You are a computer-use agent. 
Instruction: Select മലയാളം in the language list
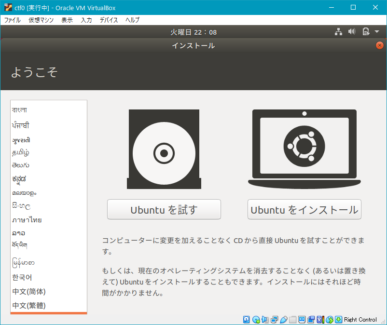tap(49, 193)
